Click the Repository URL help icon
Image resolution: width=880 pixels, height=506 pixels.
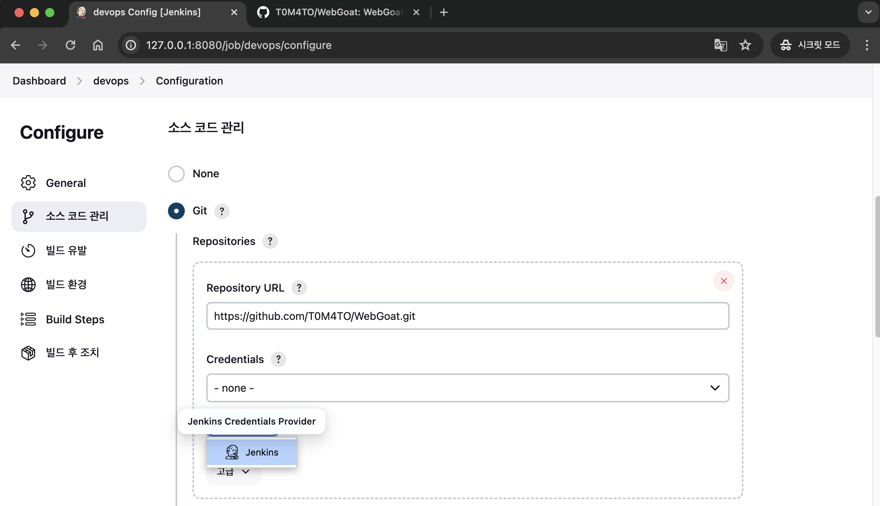pyautogui.click(x=299, y=288)
